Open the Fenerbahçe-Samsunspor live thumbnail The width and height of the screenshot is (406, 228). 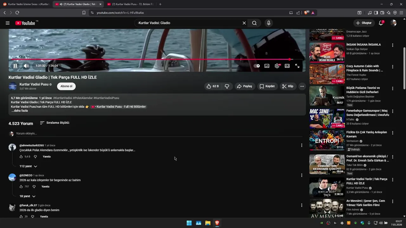coord(327,118)
